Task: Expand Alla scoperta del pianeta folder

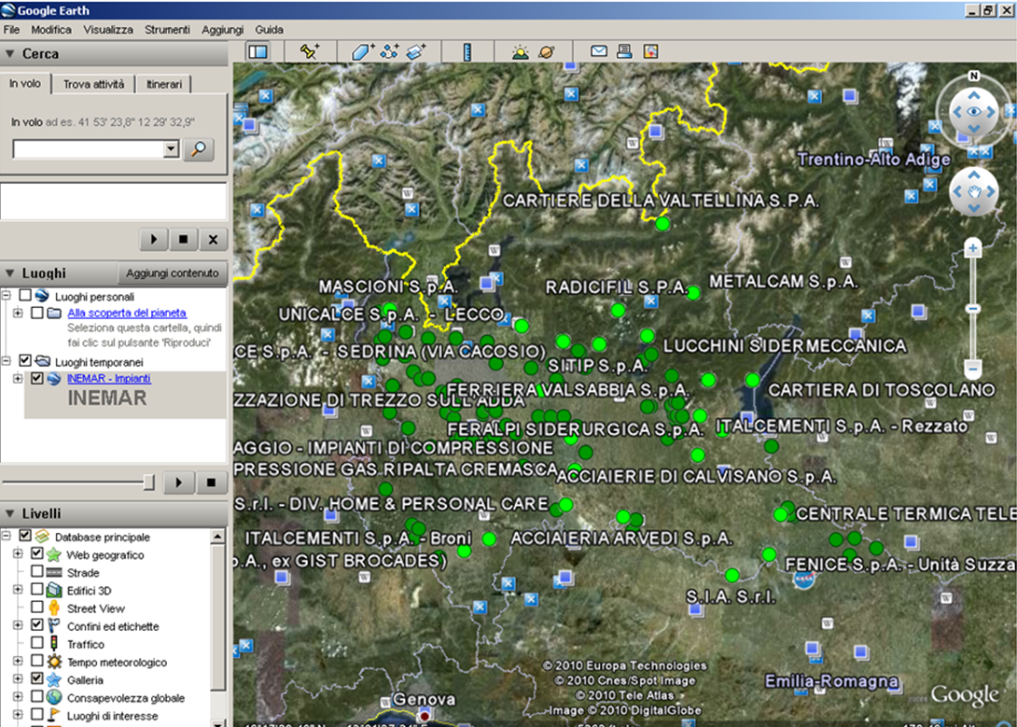Action: tap(18, 314)
